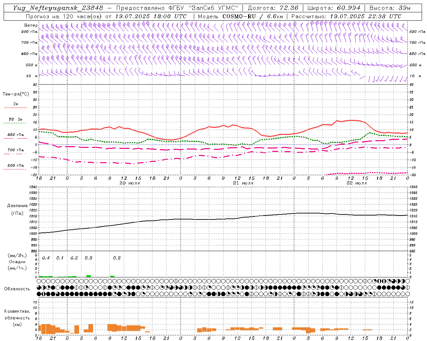Click the Конвективн. label of convective cloud panel
Image resolution: width=427 pixels, height=341 pixels.
(17, 311)
